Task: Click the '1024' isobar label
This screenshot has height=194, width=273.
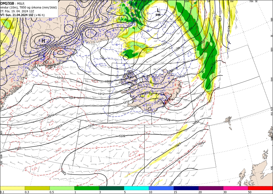Action: pyautogui.click(x=178, y=145)
